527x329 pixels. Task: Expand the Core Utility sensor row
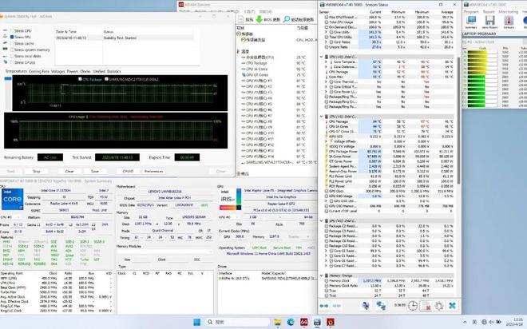pos(326,32)
